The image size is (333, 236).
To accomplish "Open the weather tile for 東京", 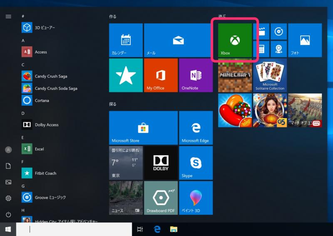I will tap(126, 163).
